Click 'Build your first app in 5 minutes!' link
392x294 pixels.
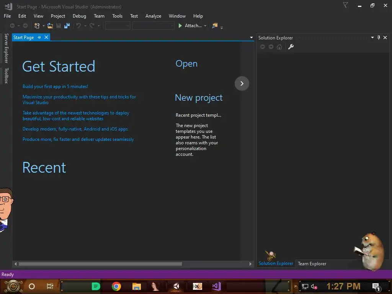point(55,87)
